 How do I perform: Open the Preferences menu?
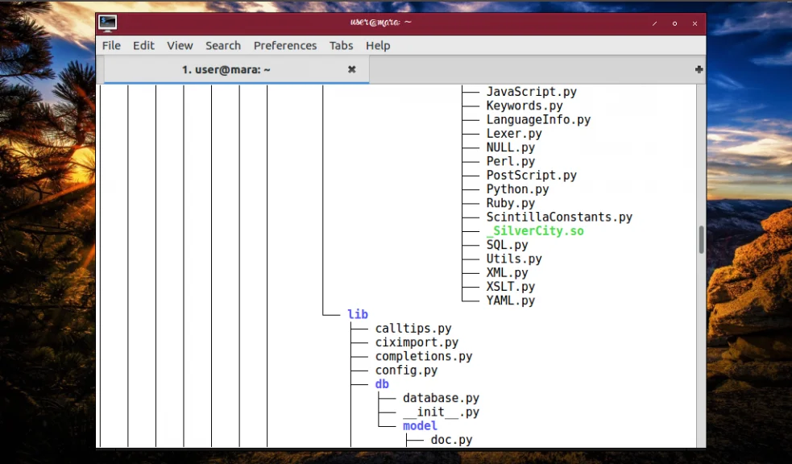[284, 46]
